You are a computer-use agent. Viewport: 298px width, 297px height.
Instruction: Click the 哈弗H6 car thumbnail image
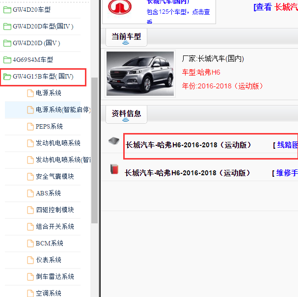140,74
